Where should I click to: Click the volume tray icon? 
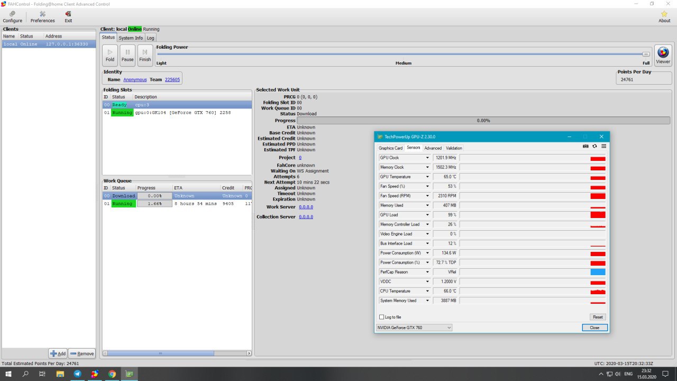click(617, 374)
